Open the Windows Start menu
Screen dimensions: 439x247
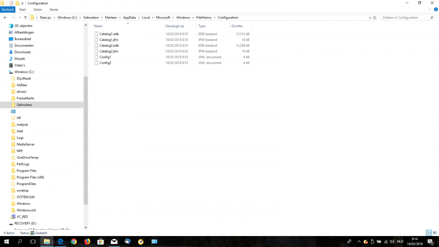(7, 241)
